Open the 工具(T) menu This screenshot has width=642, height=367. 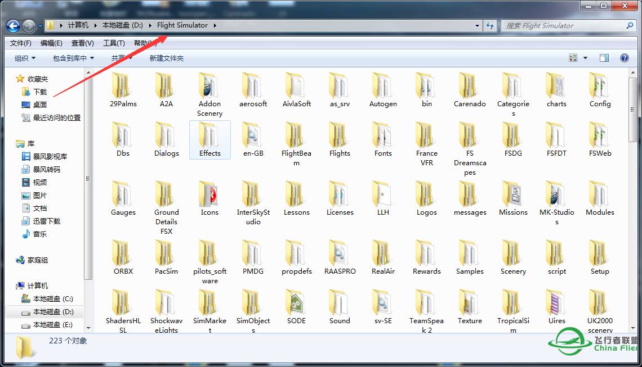114,43
